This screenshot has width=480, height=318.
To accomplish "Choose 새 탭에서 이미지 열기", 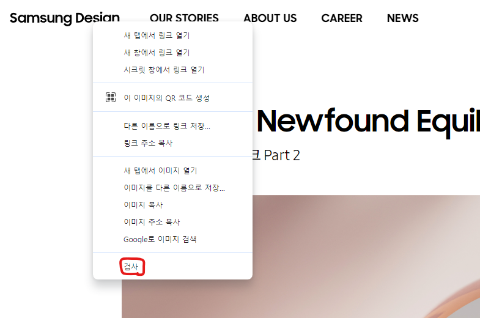I will coord(172,171).
